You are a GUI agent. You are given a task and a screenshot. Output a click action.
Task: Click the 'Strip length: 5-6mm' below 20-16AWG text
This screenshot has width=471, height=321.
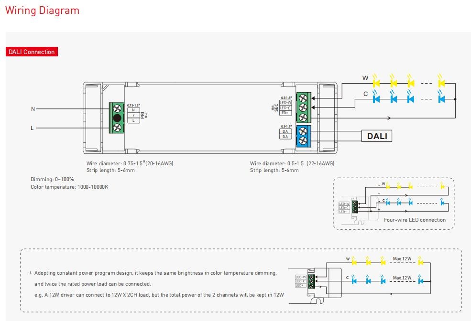pos(110,171)
